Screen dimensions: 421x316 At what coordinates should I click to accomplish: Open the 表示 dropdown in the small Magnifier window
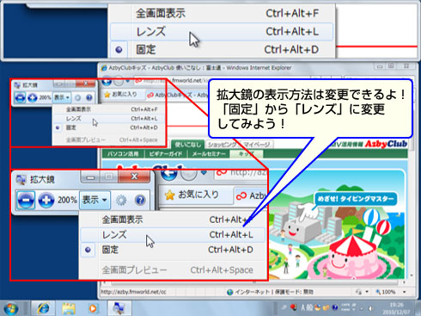pyautogui.click(x=62, y=97)
